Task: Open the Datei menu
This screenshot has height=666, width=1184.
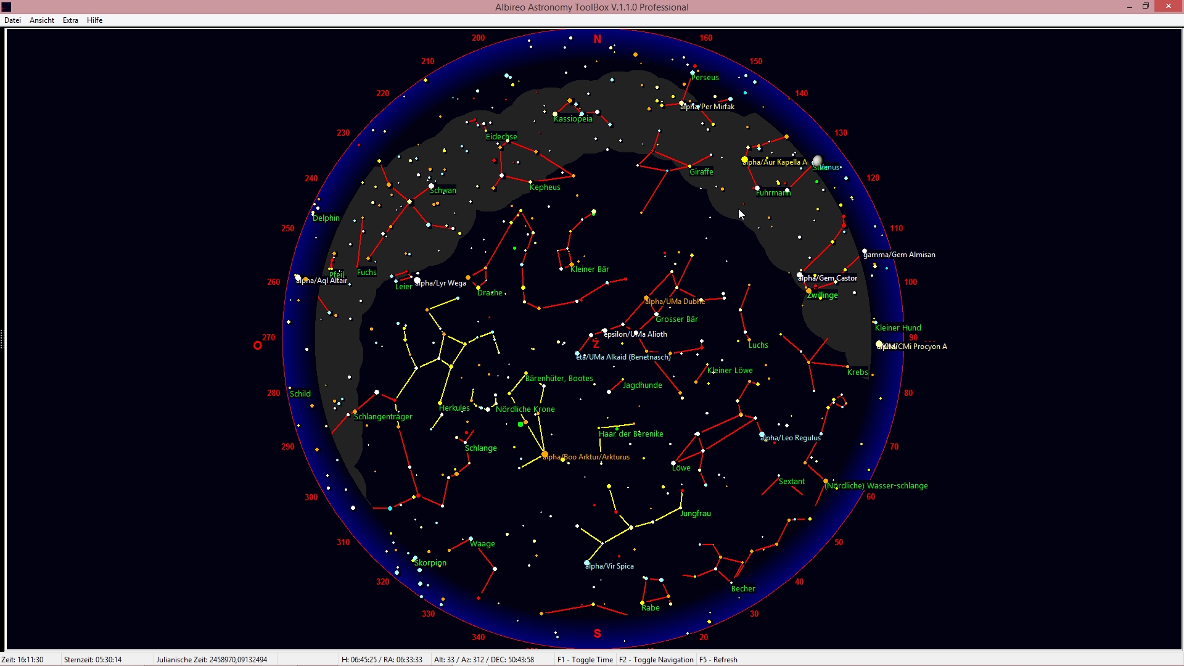Action: pos(12,20)
